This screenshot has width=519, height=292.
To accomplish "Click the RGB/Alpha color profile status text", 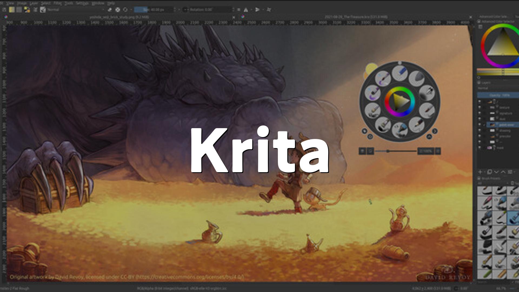I will click(182, 288).
